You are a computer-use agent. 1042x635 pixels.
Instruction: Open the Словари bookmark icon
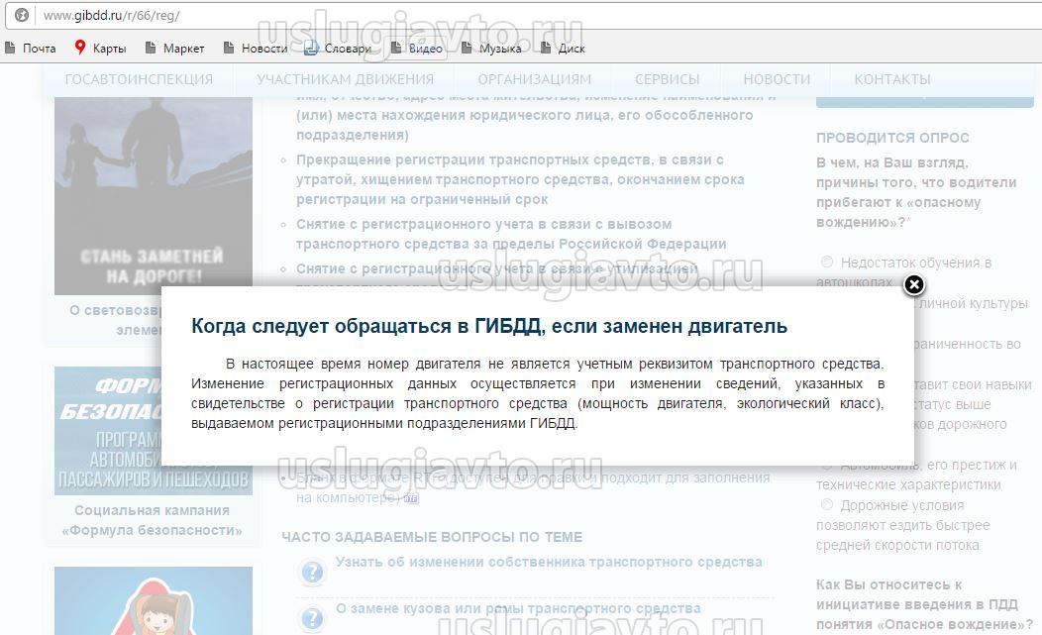311,48
